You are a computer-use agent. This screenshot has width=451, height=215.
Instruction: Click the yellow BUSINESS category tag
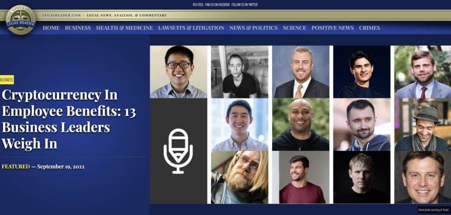pos(7,80)
